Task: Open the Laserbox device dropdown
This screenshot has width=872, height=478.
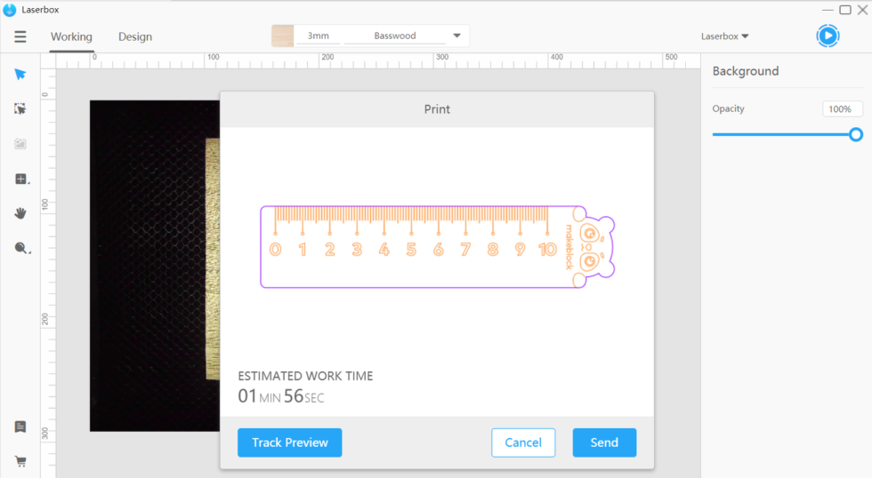Action: pos(724,36)
